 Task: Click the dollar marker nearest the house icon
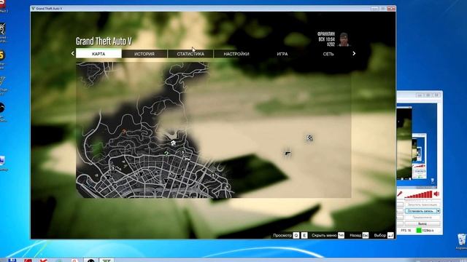(x=183, y=152)
